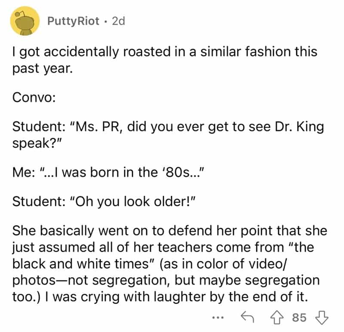Image resolution: width=344 pixels, height=332 pixels.
Task: Open the three-dot more options menu
Action: pyautogui.click(x=218, y=318)
